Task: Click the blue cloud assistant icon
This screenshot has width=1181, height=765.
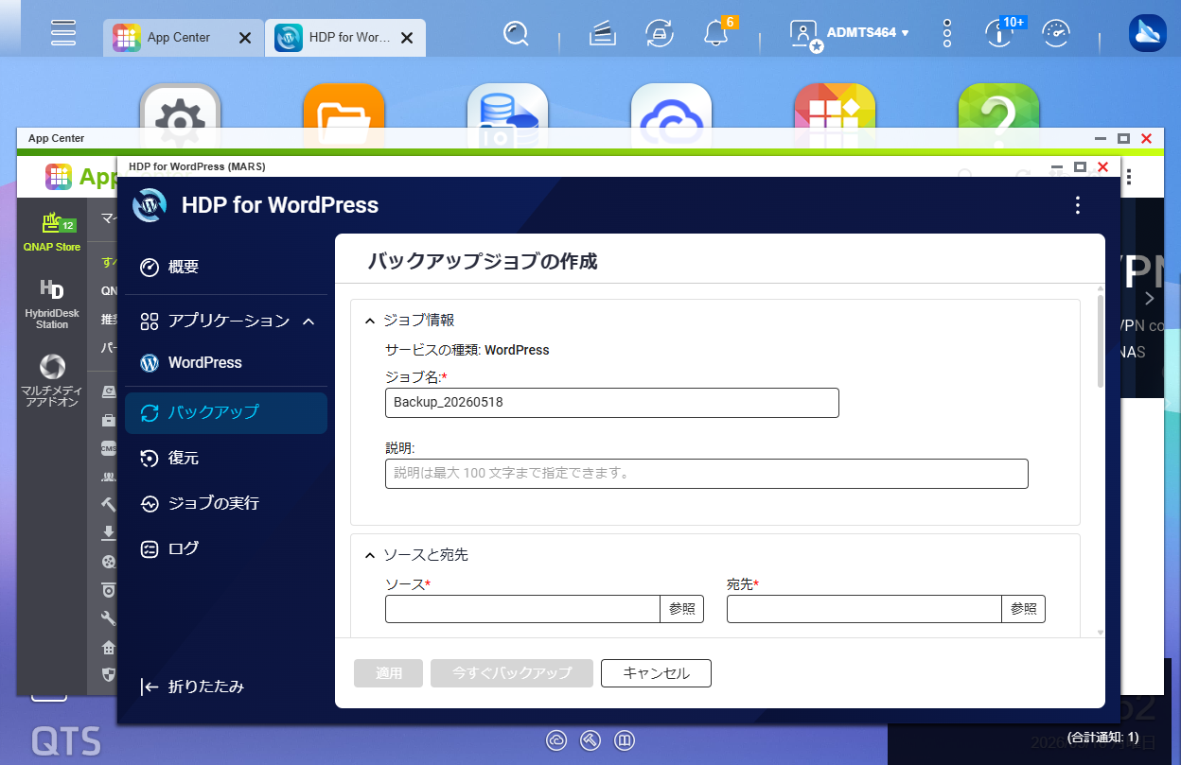Action: 1147,33
